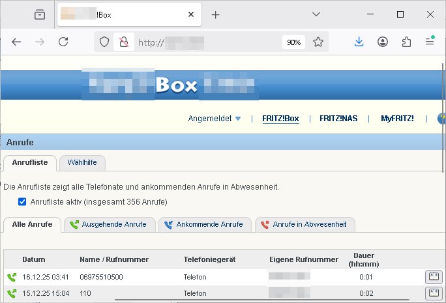
Task: Open Firefox downloads panel icon
Action: click(x=359, y=42)
